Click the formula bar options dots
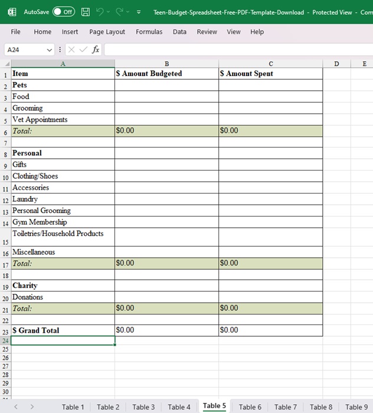 coord(60,50)
